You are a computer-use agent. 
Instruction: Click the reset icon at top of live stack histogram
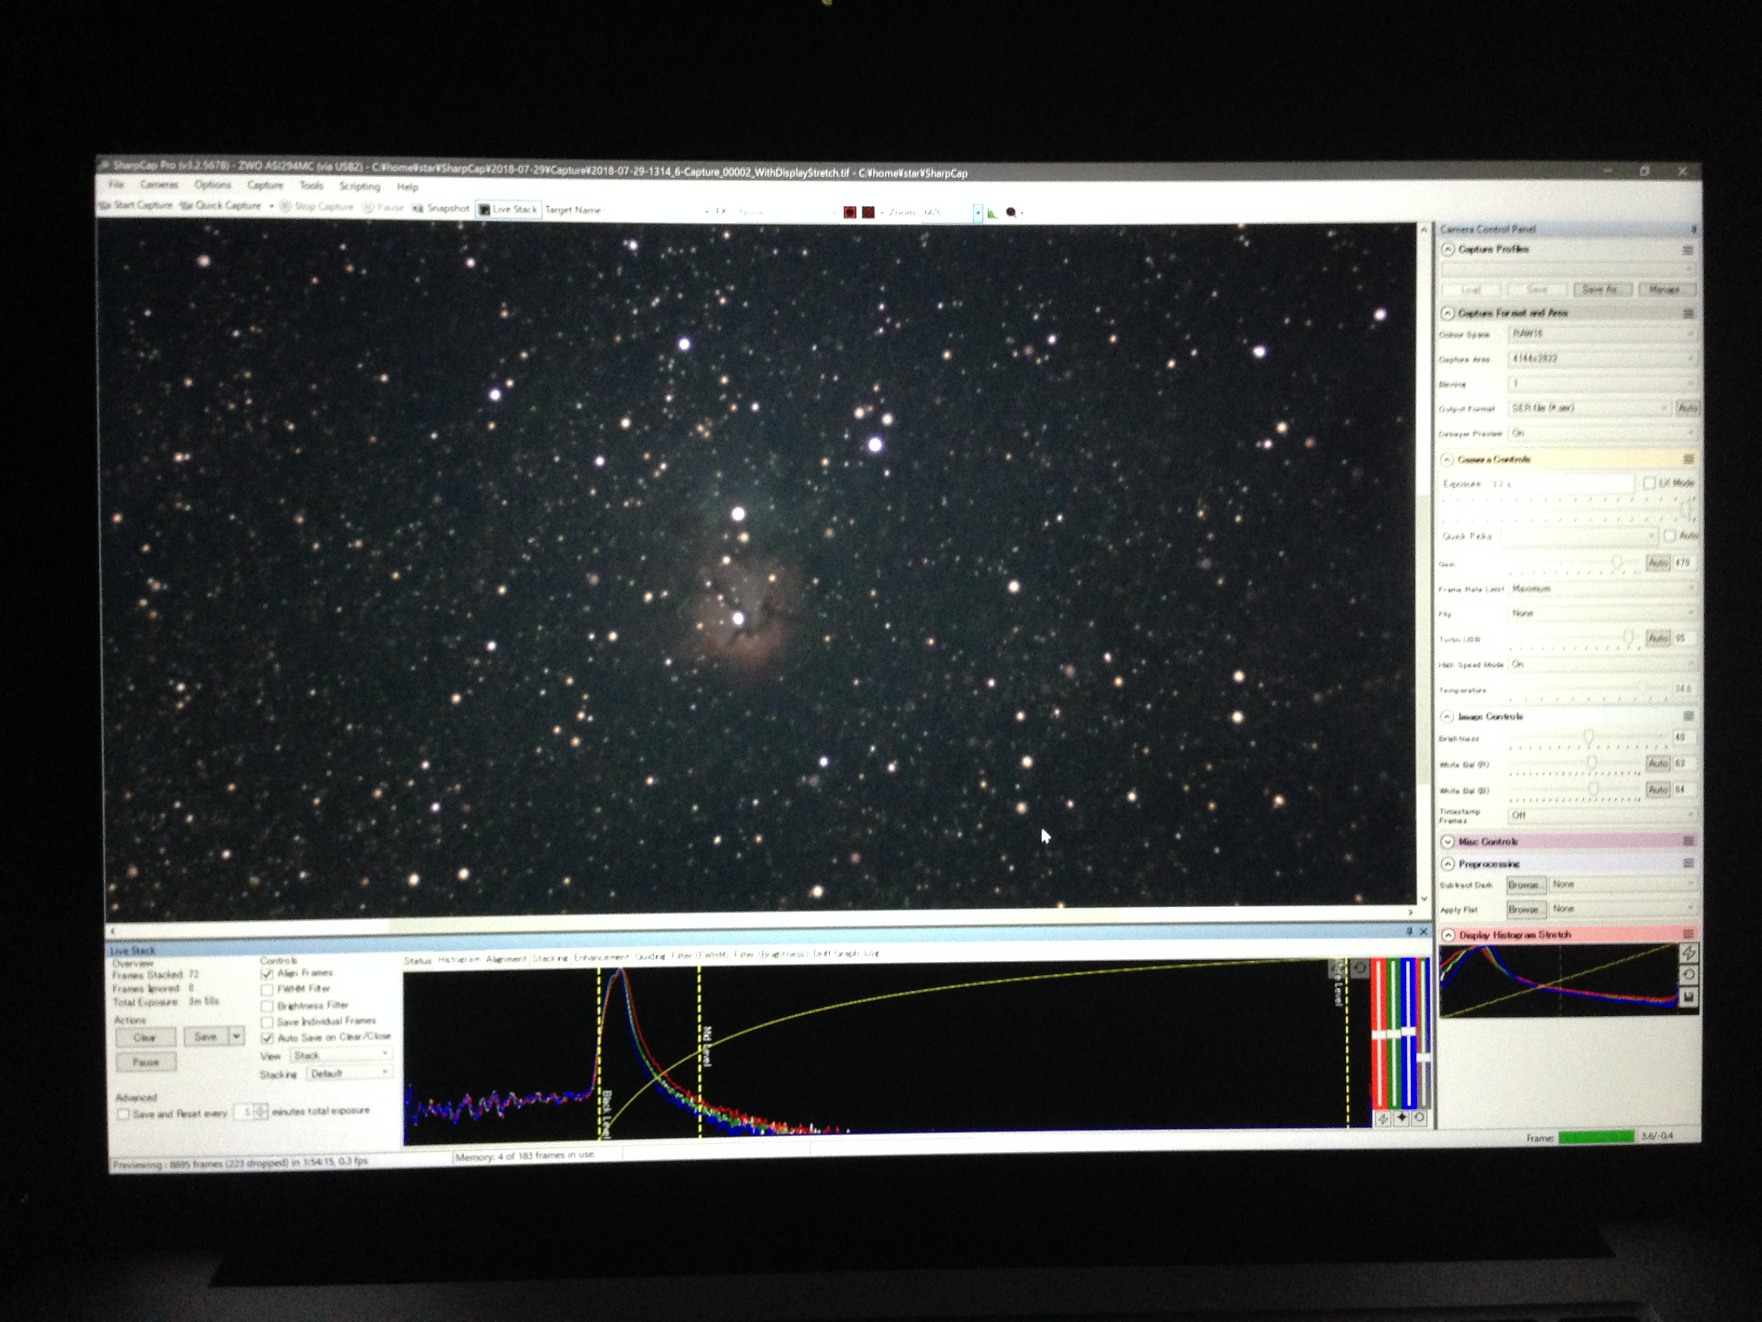tap(1360, 968)
